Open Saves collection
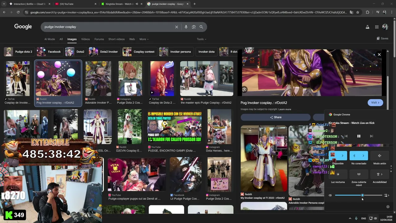The width and height of the screenshot is (396, 223). (x=382, y=38)
